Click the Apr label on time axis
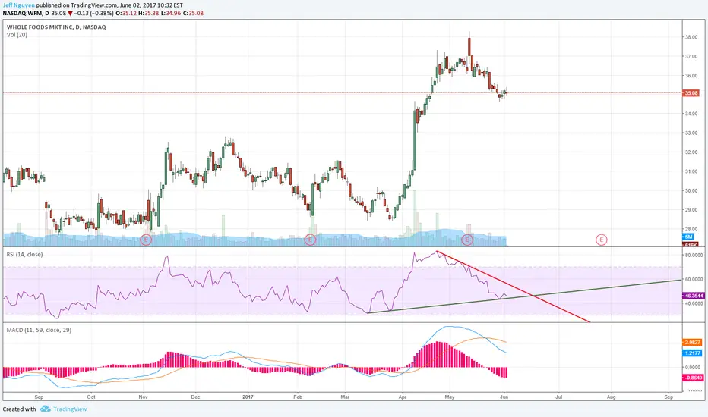The image size is (708, 417). point(403,397)
